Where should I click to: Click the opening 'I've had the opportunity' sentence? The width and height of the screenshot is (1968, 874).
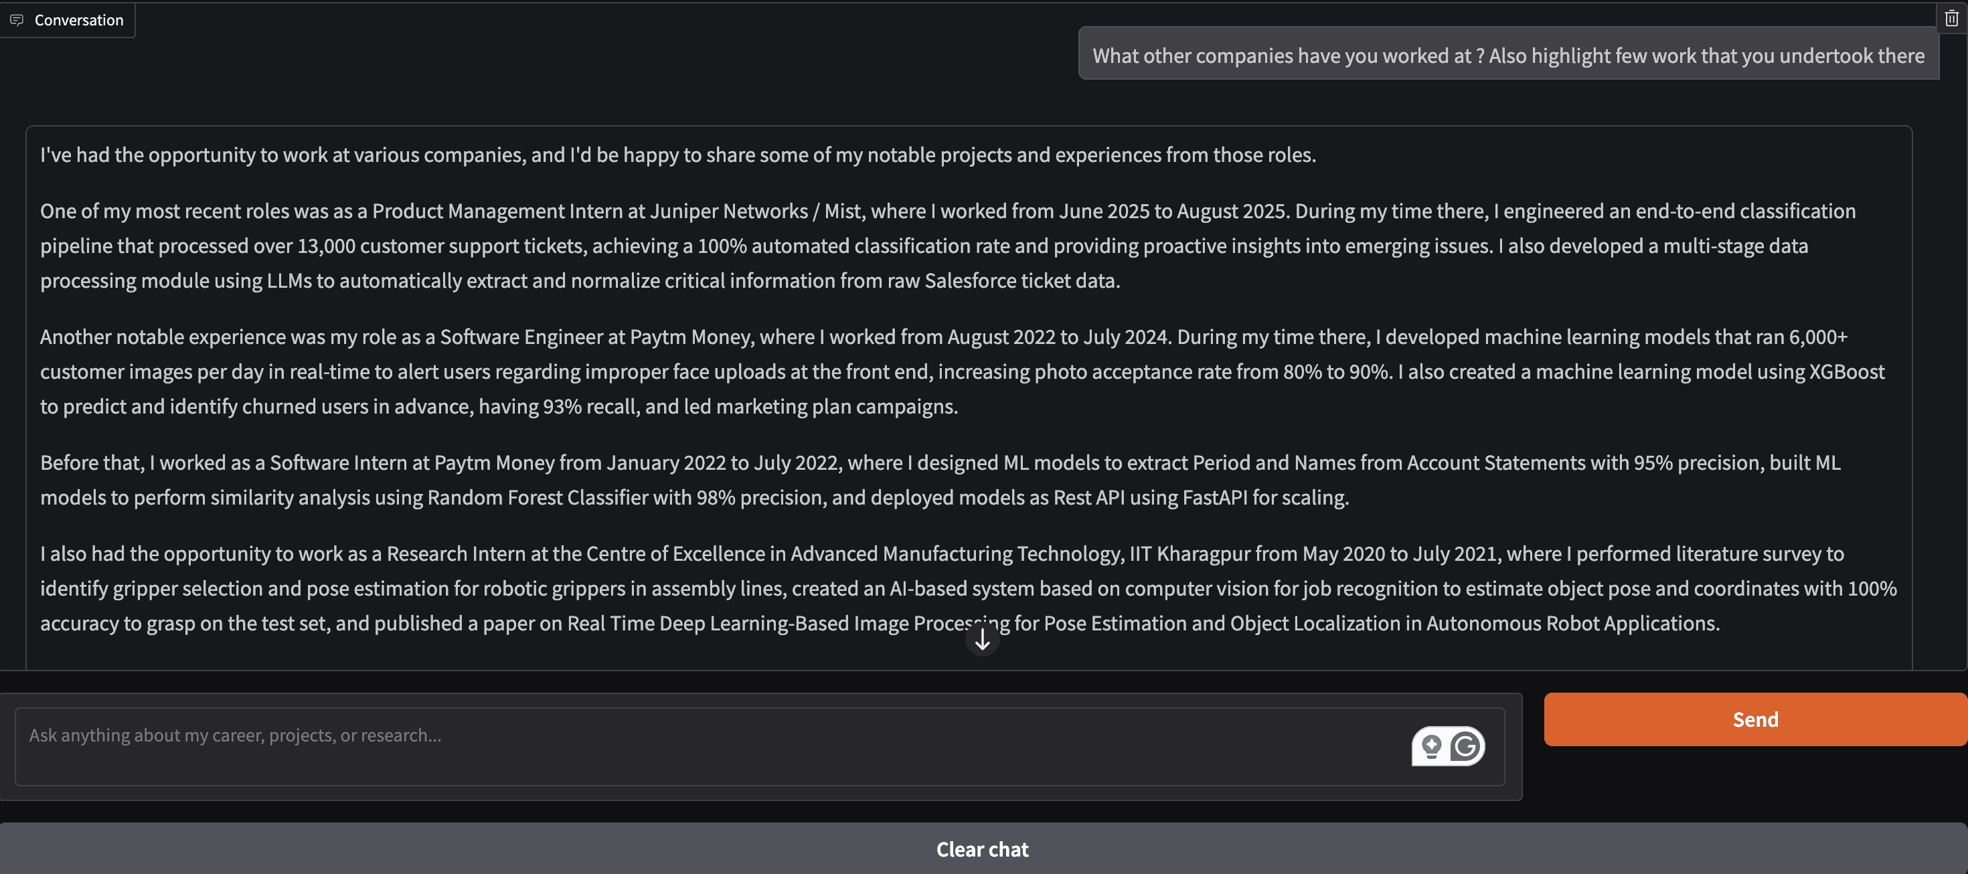[x=677, y=155]
